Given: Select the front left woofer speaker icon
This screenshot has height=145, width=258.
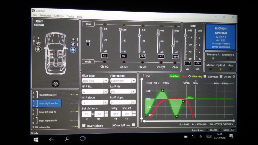Looking at the screenshot, I should pos(38,49).
